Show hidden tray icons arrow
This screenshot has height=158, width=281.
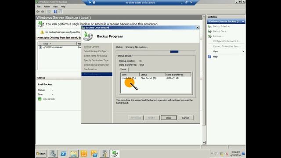pyautogui.click(x=212, y=154)
